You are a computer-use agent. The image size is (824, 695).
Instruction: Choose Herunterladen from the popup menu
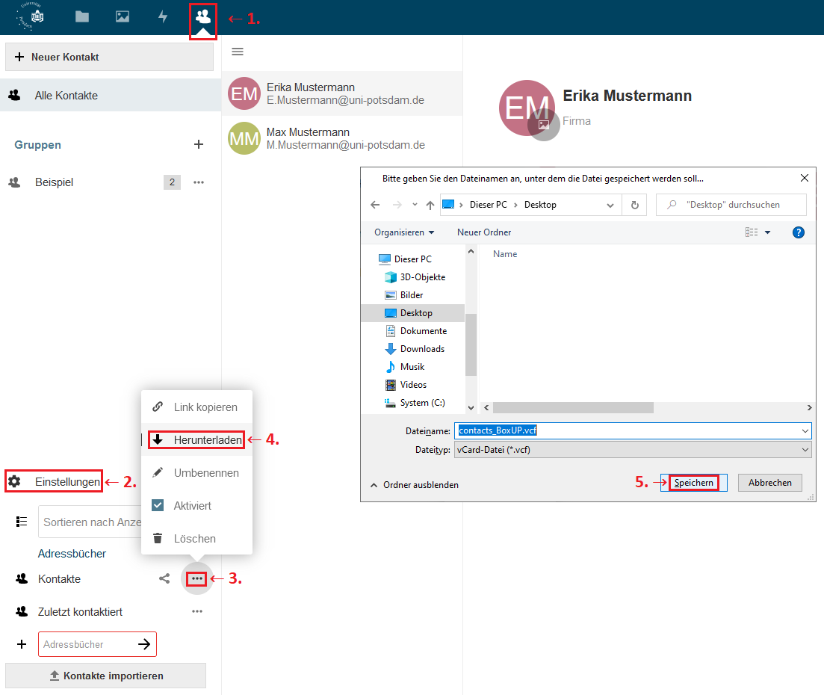pyautogui.click(x=199, y=440)
